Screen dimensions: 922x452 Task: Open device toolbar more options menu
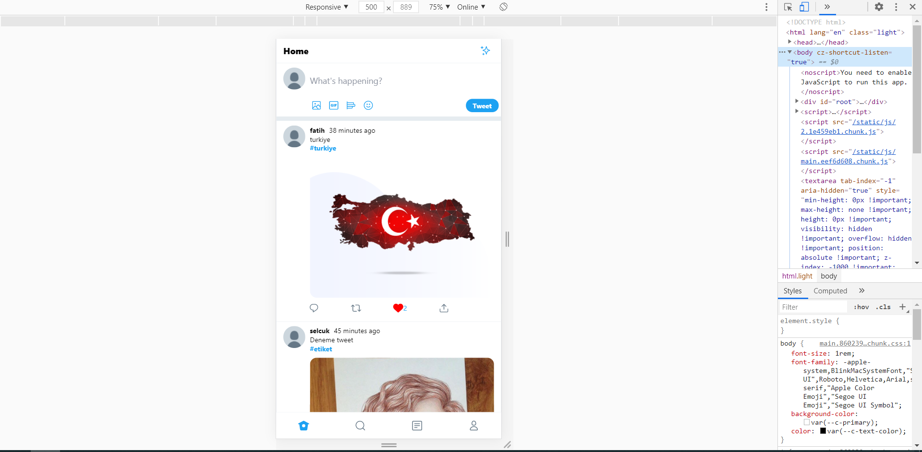766,7
